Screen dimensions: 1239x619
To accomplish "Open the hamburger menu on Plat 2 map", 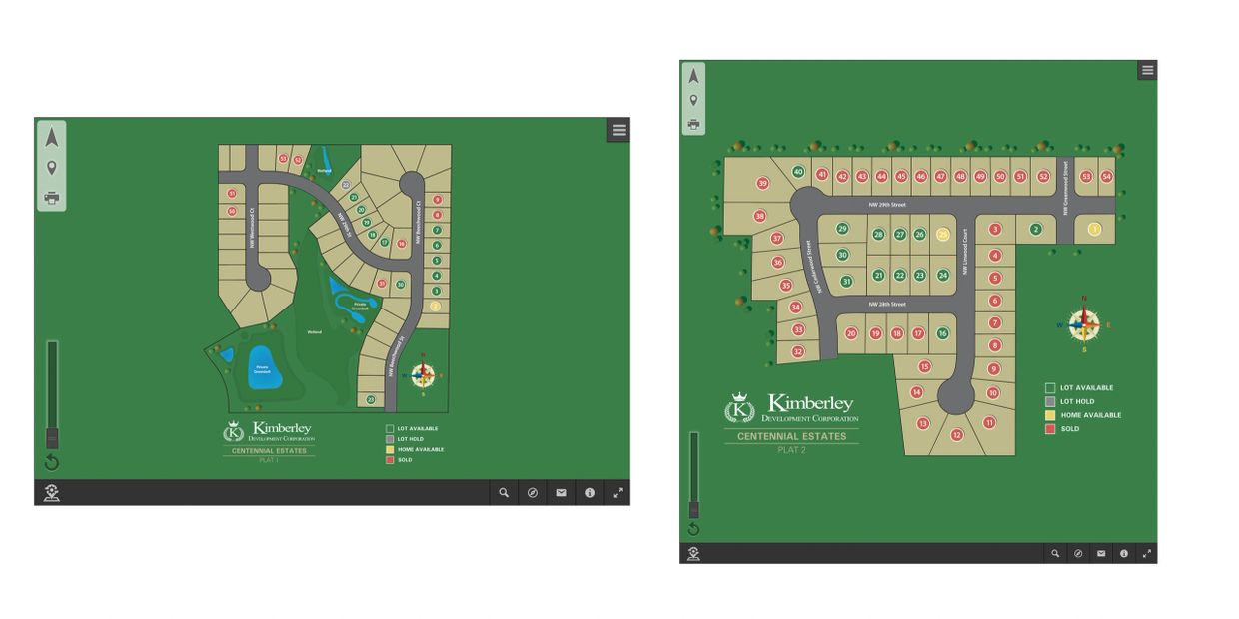I will pos(1147,70).
